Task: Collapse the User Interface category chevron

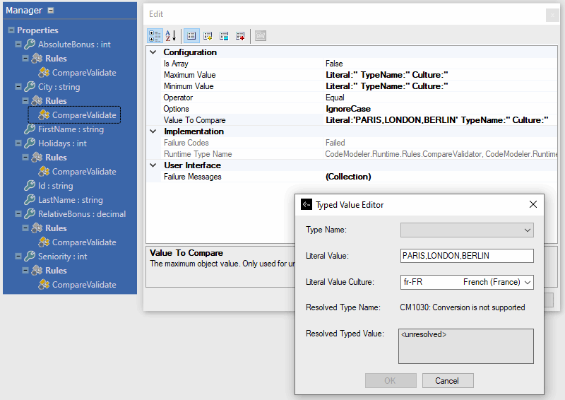Action: 153,165
